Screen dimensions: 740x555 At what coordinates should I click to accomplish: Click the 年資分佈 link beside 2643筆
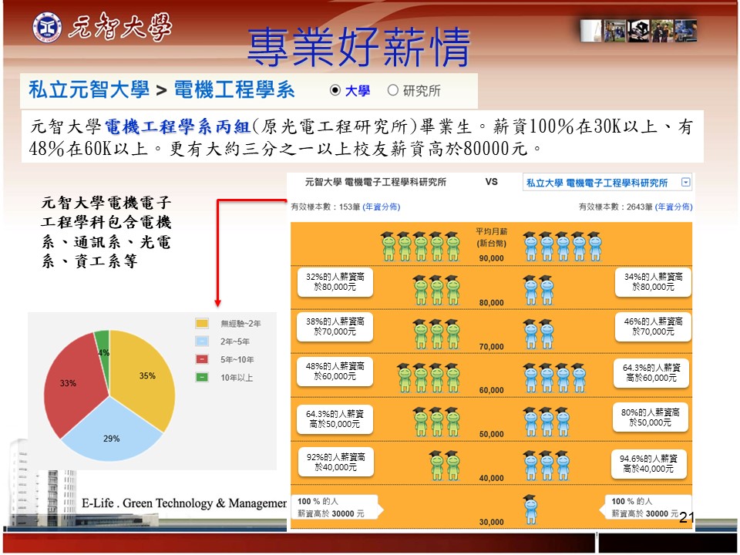(x=674, y=207)
